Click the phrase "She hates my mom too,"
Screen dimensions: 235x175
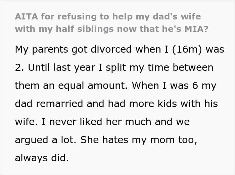click(x=139, y=140)
